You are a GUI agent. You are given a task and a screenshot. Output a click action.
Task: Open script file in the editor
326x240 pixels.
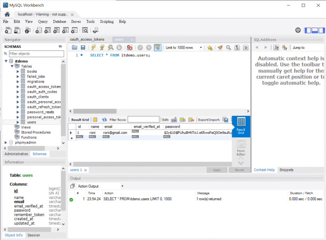[x=74, y=48]
